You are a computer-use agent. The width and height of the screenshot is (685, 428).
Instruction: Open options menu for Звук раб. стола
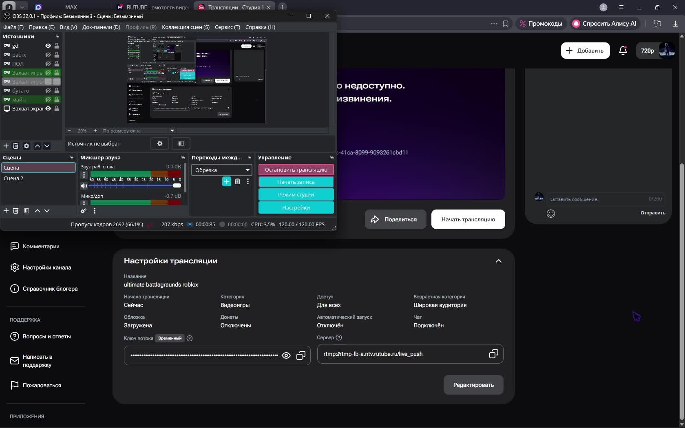(84, 175)
